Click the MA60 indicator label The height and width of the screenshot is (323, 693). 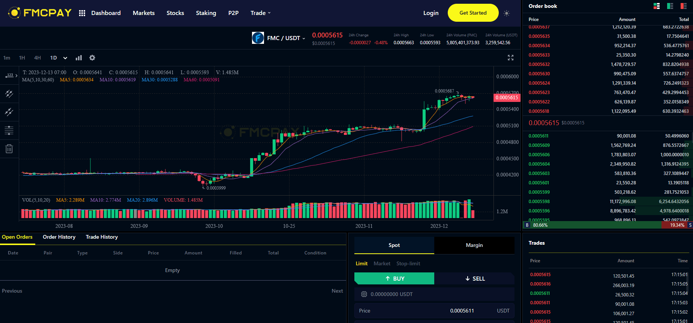coord(201,80)
